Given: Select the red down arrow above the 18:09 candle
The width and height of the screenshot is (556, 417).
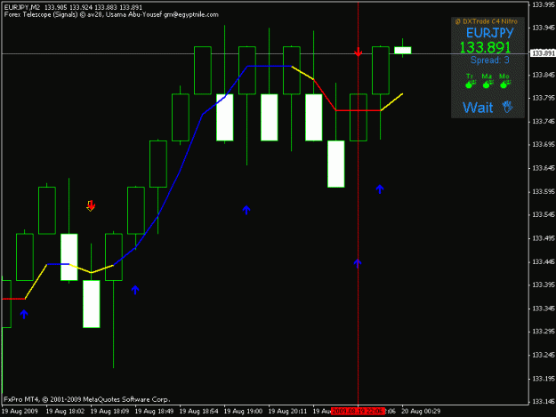Looking at the screenshot, I should click(x=91, y=205).
